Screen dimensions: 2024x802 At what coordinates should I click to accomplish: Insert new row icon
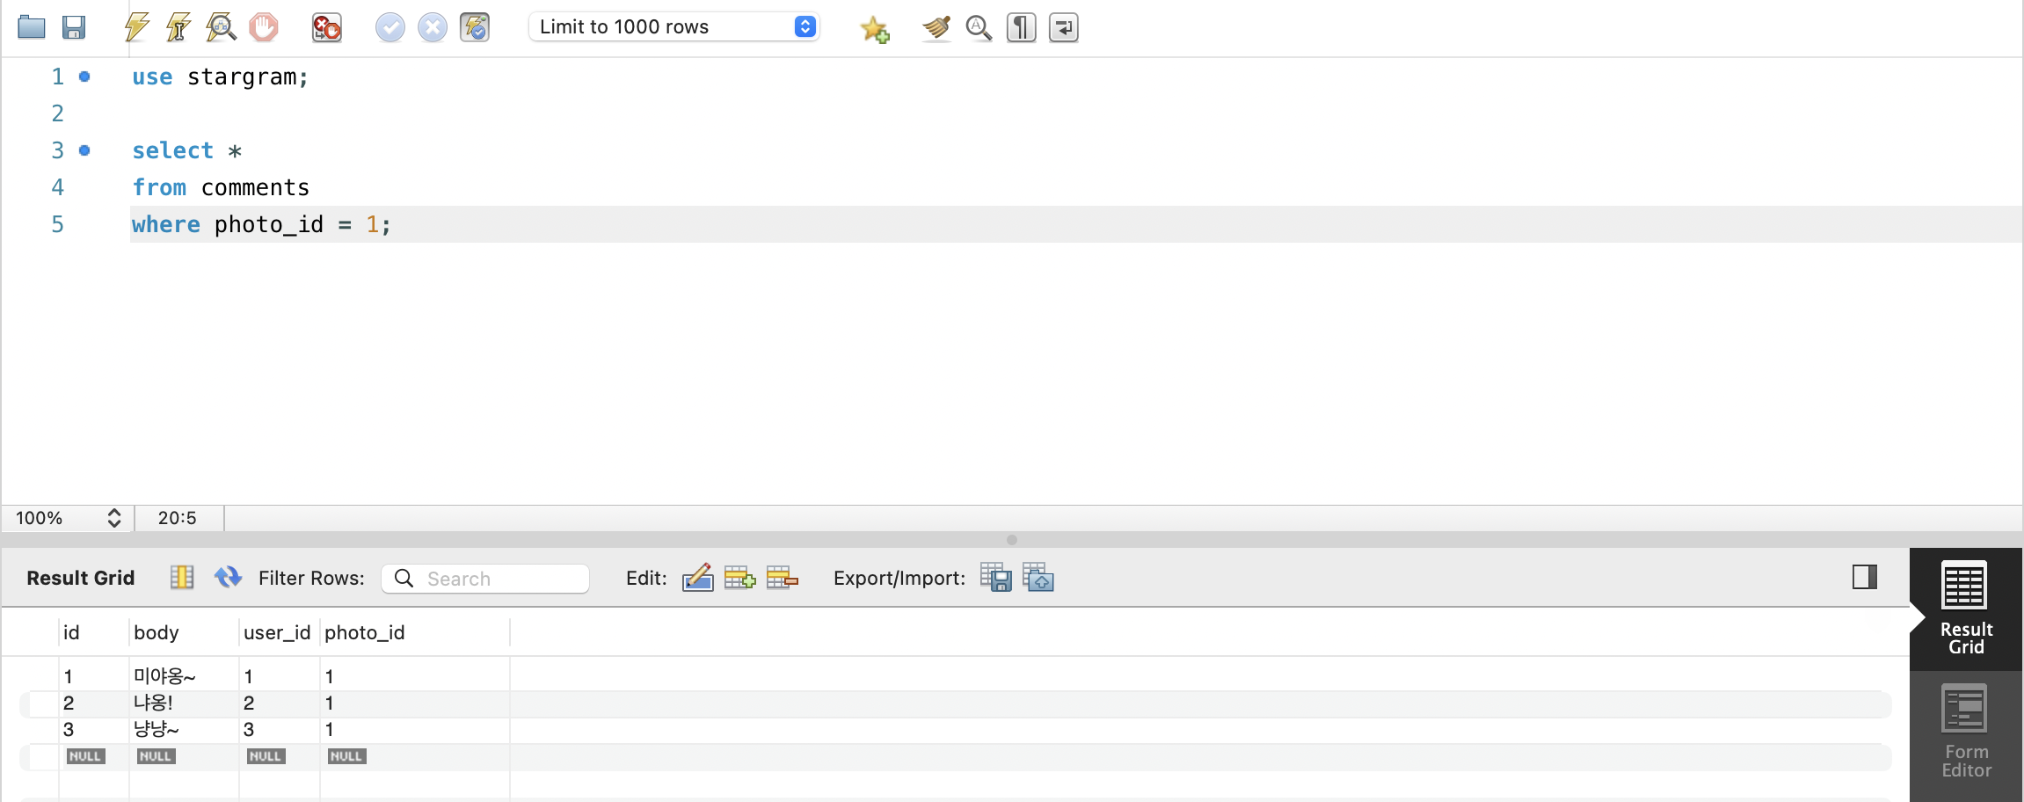(739, 578)
